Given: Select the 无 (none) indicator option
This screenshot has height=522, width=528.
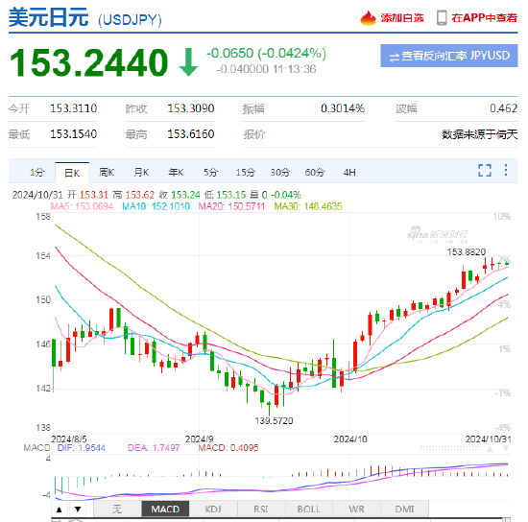Looking at the screenshot, I should point(117,509).
